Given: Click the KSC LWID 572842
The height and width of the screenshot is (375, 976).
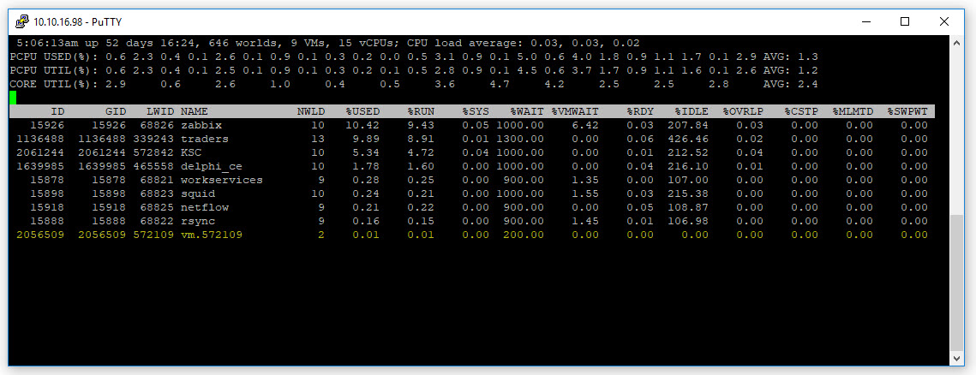Looking at the screenshot, I should point(153,152).
